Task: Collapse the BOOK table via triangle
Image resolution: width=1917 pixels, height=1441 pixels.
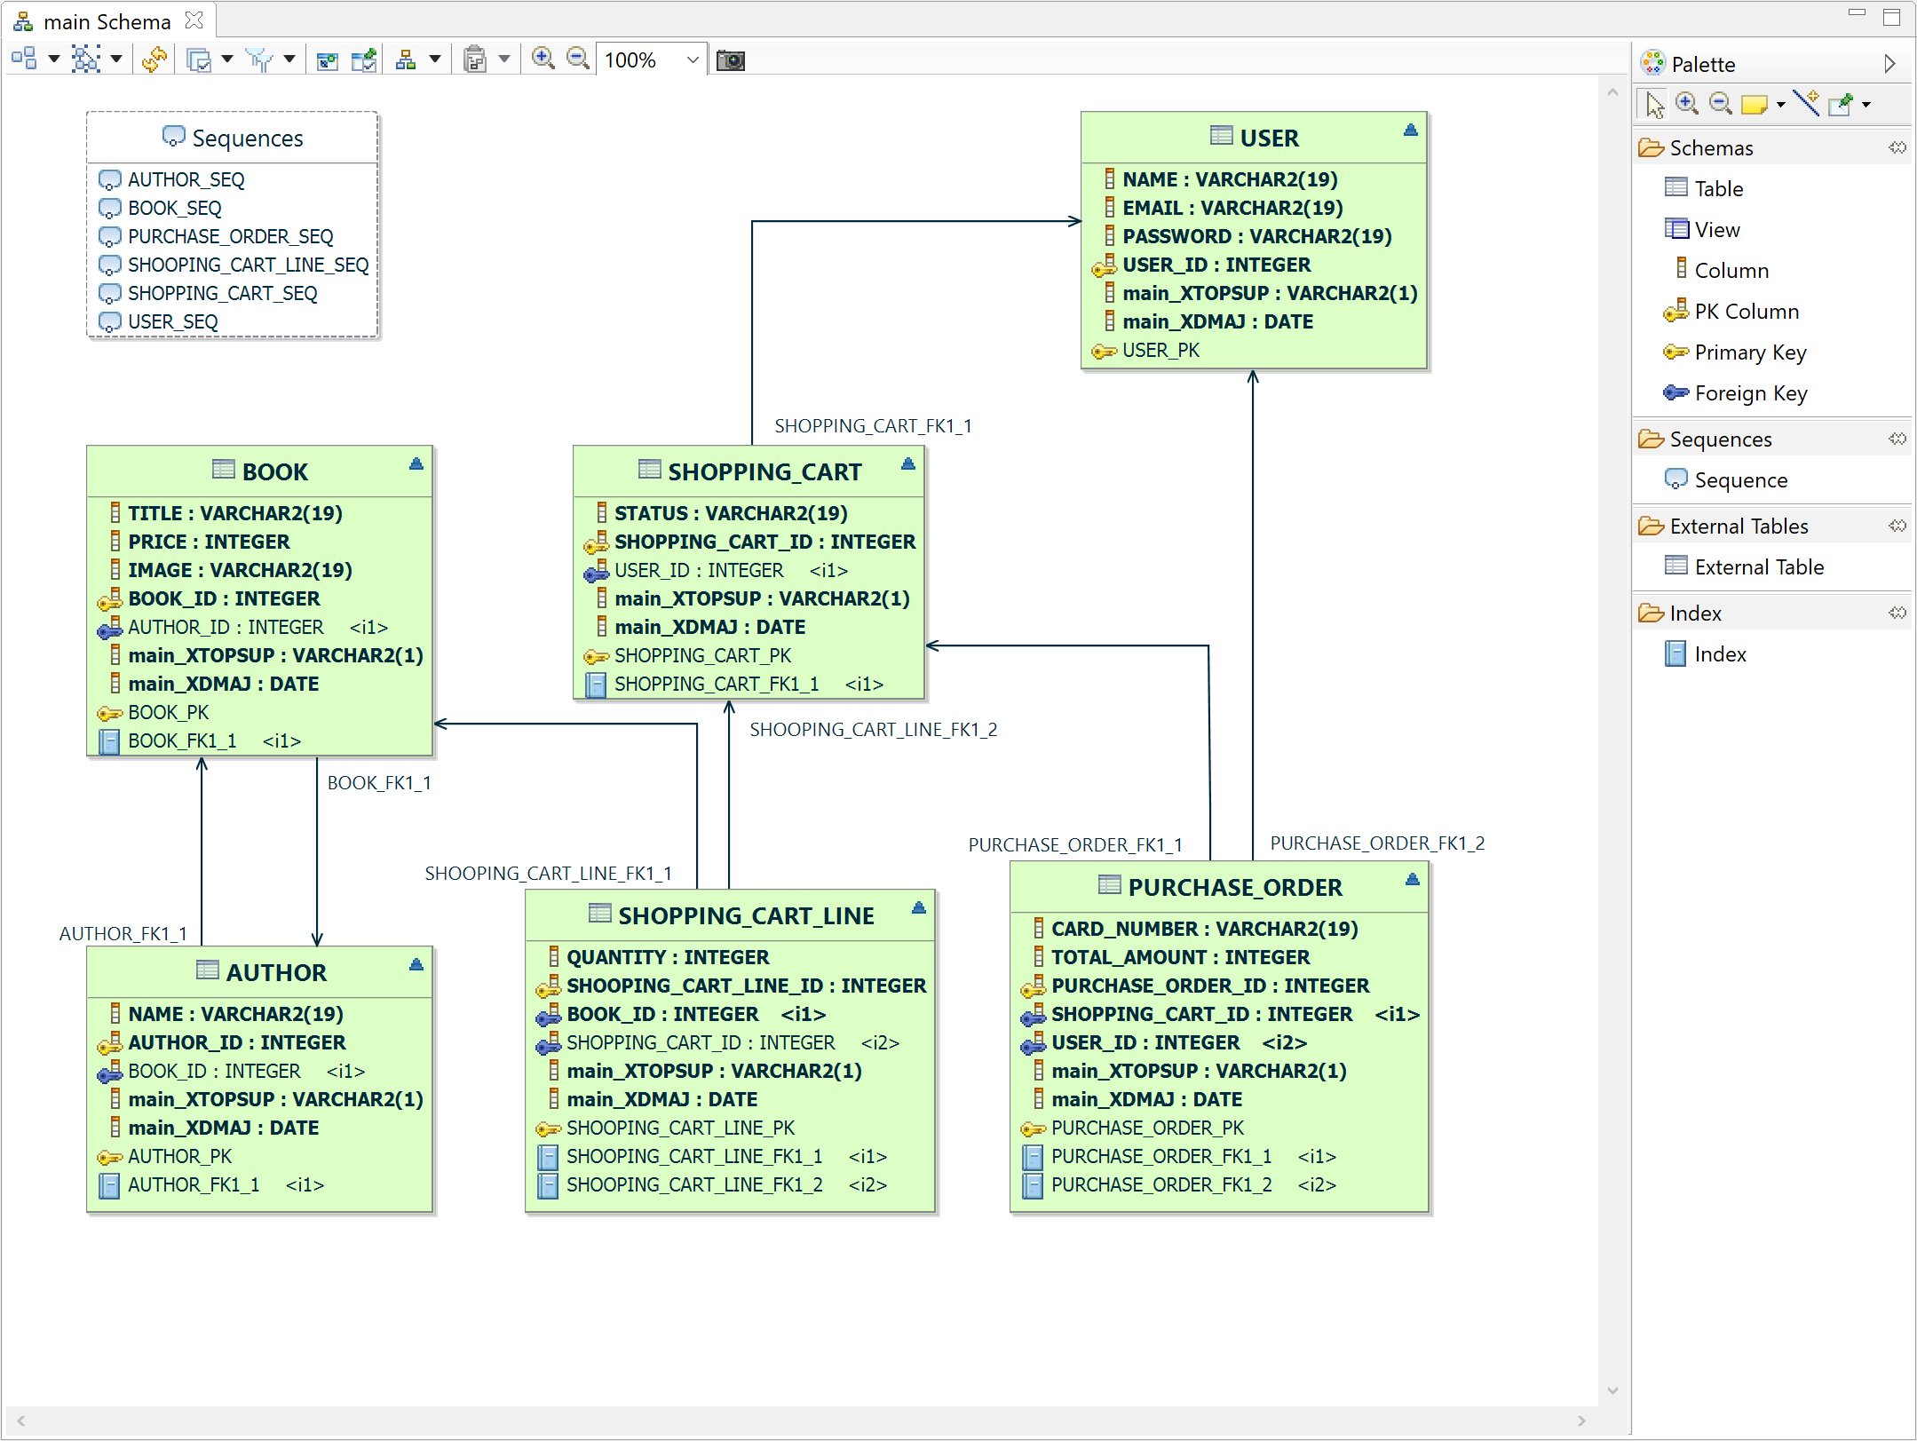Action: (x=416, y=464)
